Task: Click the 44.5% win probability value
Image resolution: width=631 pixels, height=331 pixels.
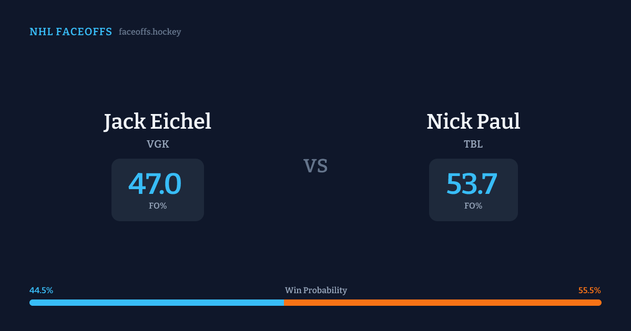Action: [42, 291]
